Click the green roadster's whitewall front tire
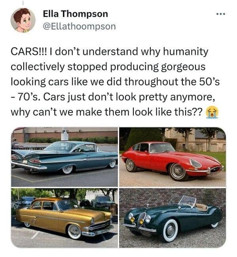 coord(170,231)
